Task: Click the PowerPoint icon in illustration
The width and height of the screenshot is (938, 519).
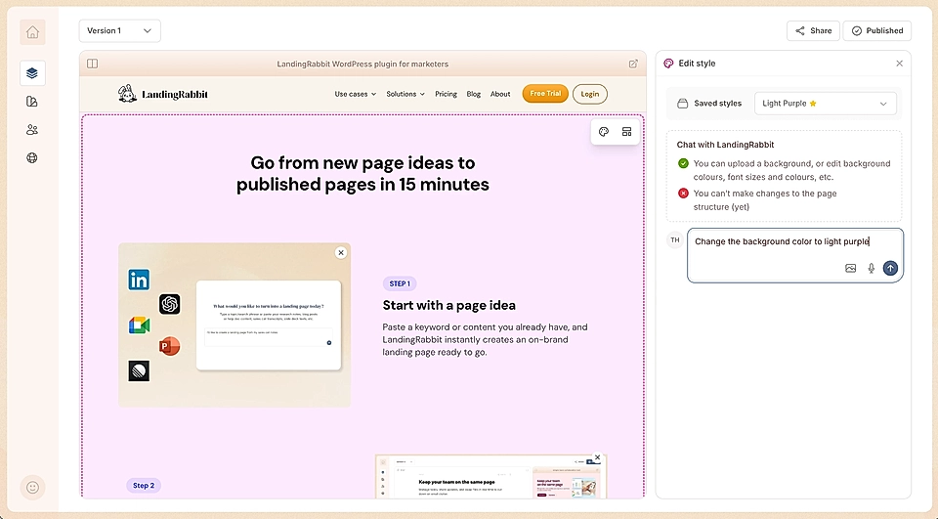Action: [x=169, y=346]
